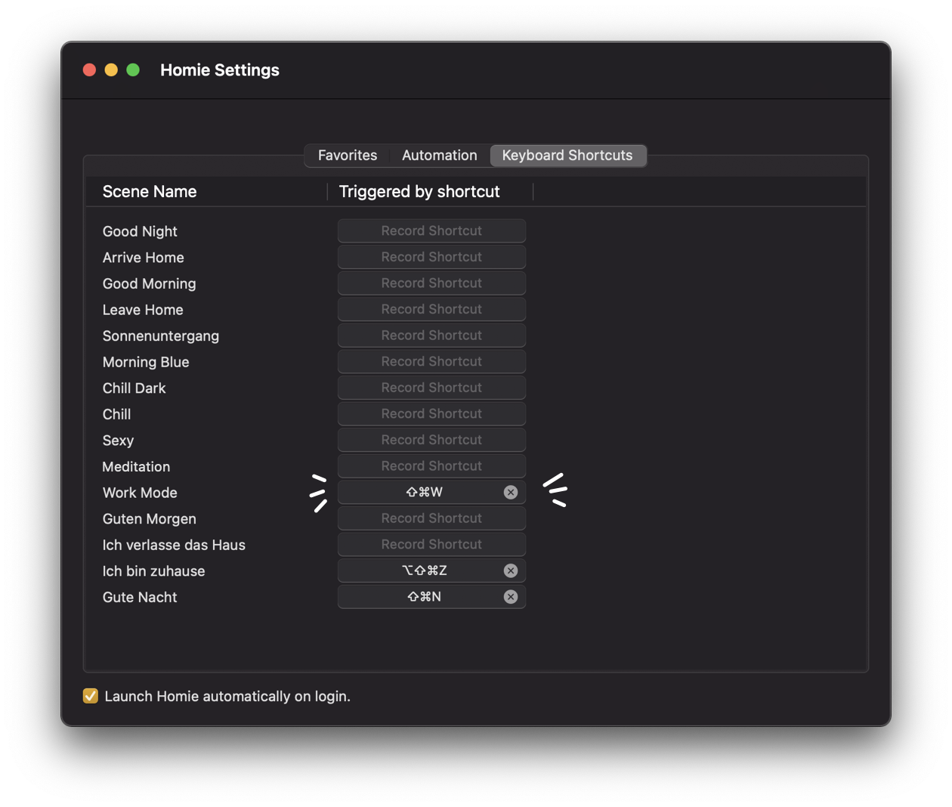Click the Work Mode shortcut field
This screenshot has height=807, width=952.
click(x=423, y=493)
